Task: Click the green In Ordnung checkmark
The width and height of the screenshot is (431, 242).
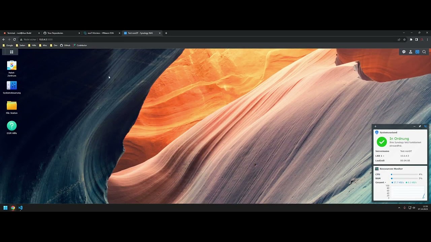Action: (382, 142)
